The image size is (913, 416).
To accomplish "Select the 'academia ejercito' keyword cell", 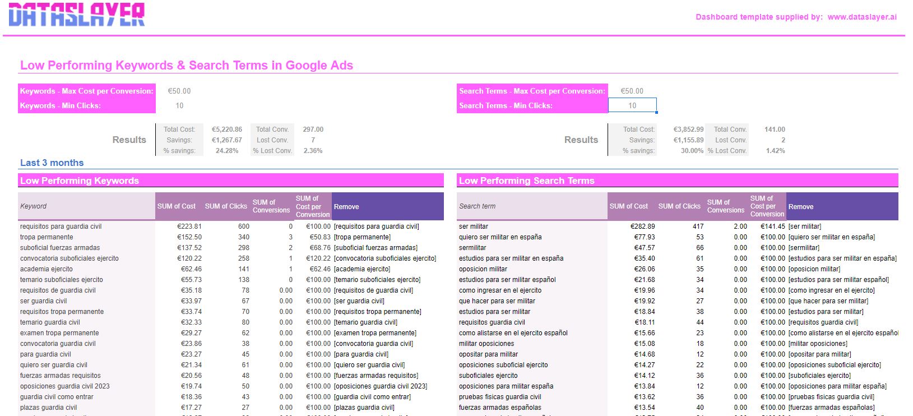I will 47,269.
